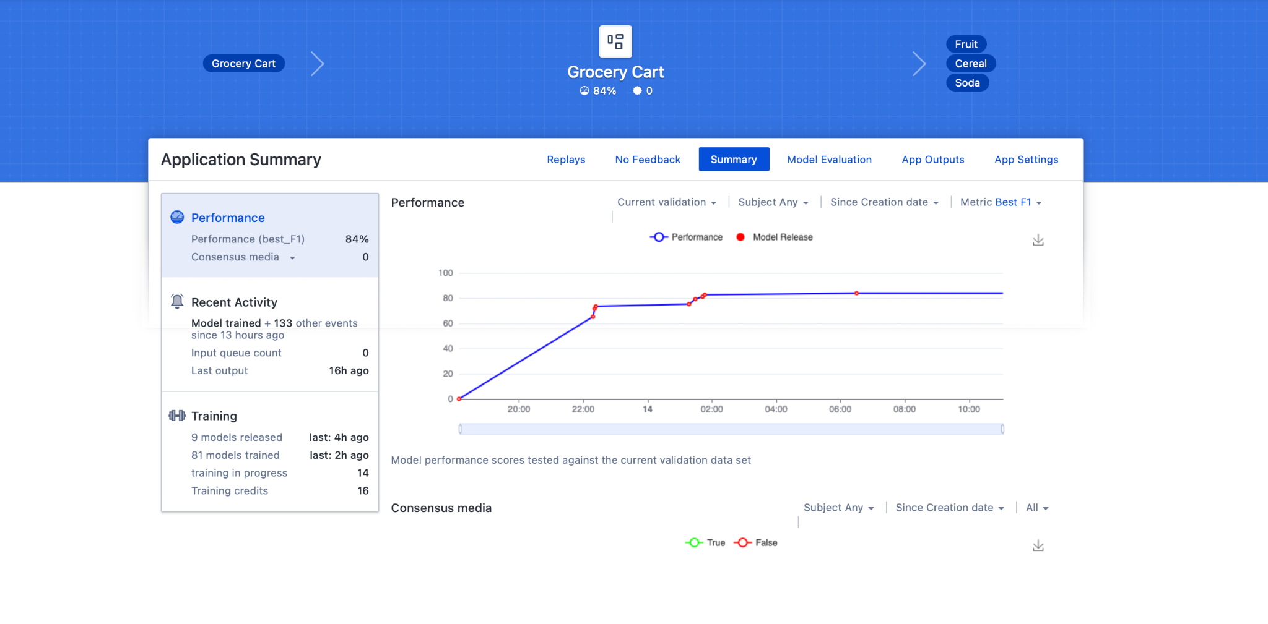
Task: Click the right chevron arrow before output tags
Action: point(919,64)
